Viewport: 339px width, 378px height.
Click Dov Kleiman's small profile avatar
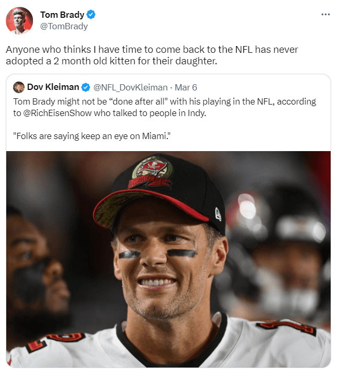tap(19, 87)
